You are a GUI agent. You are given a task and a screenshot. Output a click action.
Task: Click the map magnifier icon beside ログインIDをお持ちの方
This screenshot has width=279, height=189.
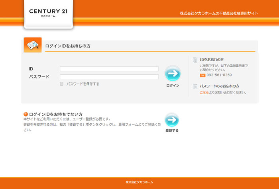(33, 45)
